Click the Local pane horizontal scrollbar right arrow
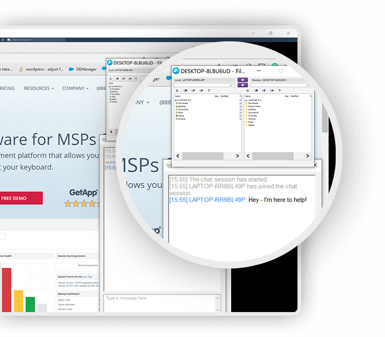Image resolution: width=385 pixels, height=337 pixels. (x=238, y=156)
